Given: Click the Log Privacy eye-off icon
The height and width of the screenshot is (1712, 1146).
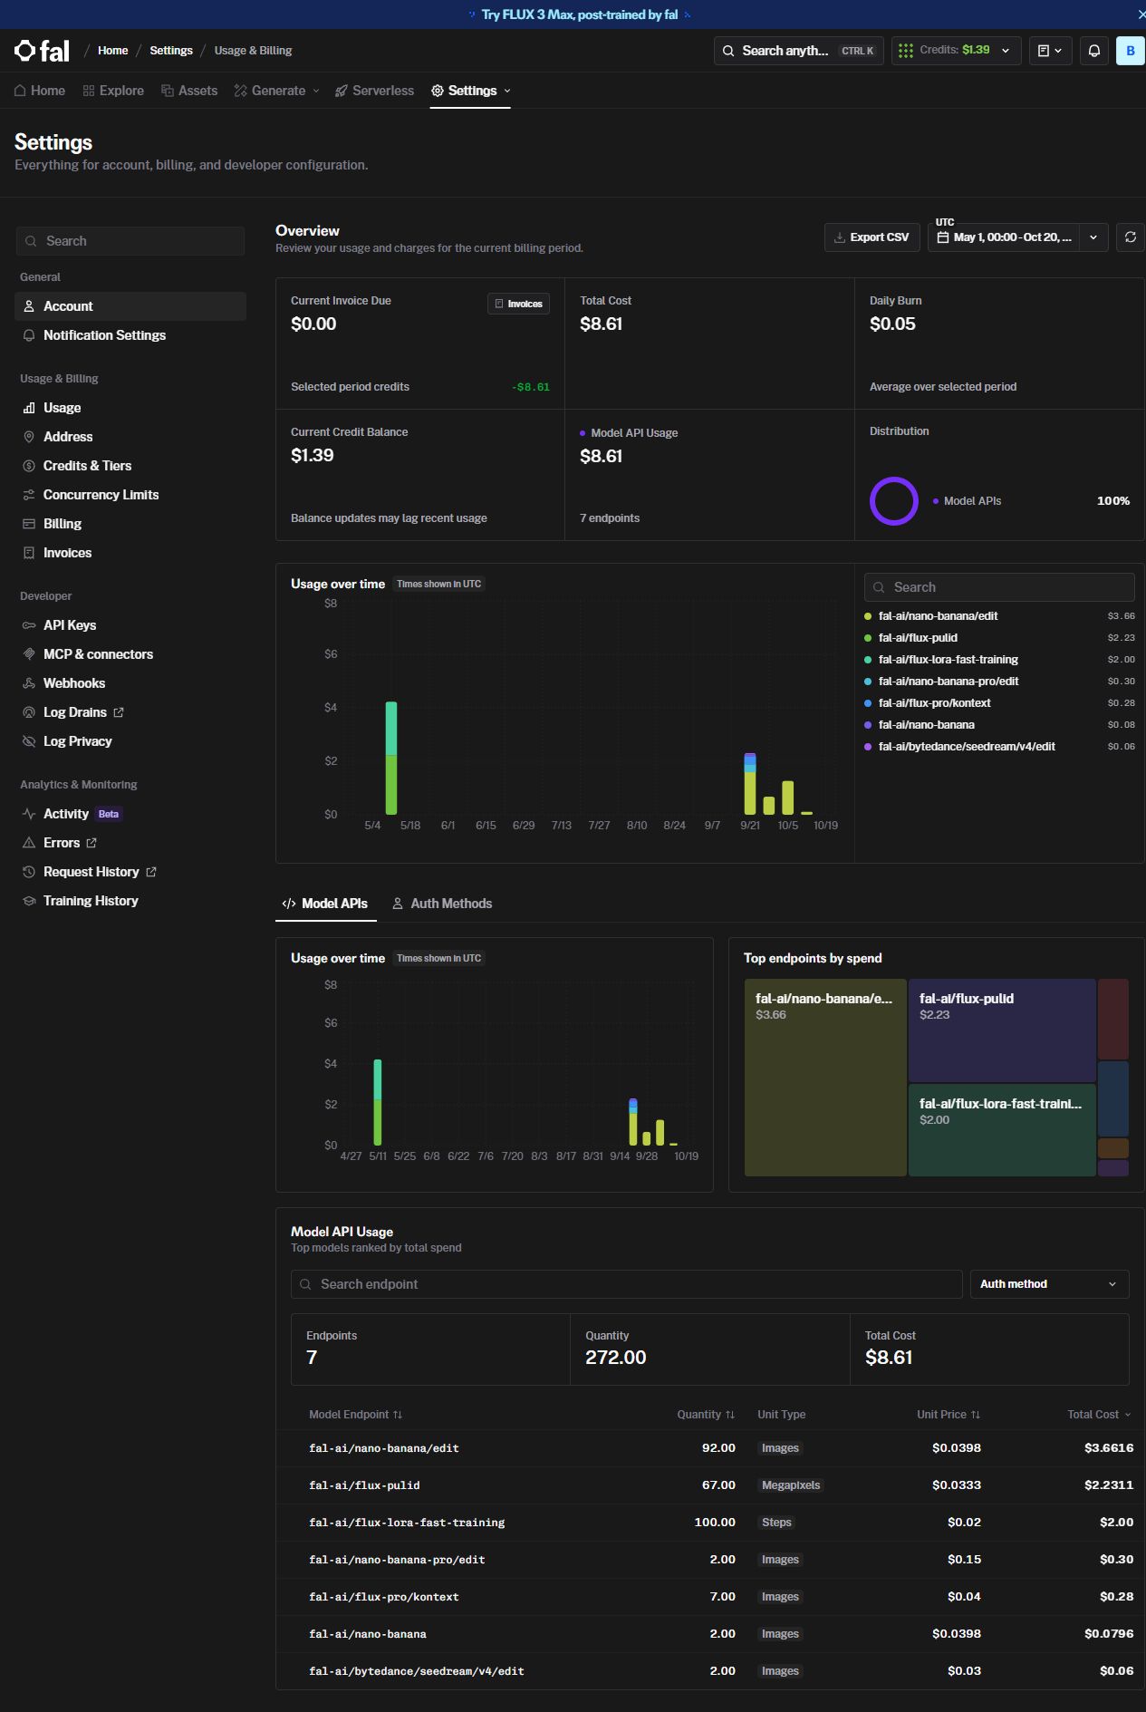Looking at the screenshot, I should point(29,741).
